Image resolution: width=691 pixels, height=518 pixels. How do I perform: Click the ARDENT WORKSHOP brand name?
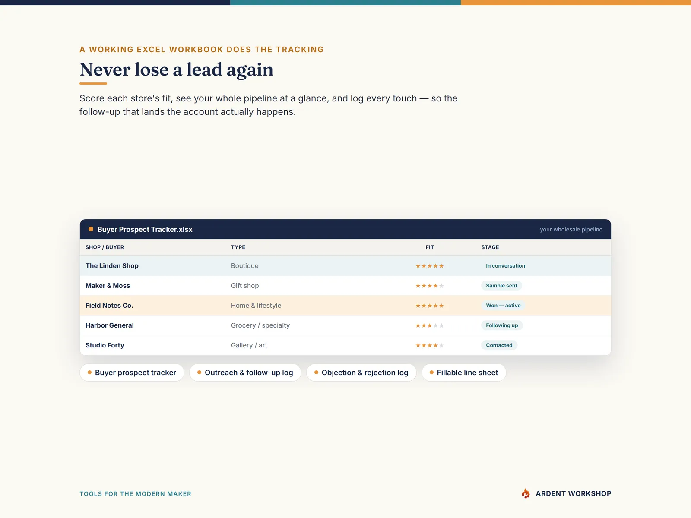(x=574, y=493)
